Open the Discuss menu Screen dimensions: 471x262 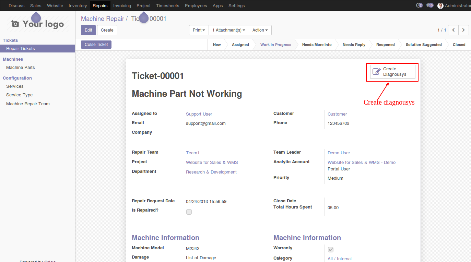[x=16, y=5]
